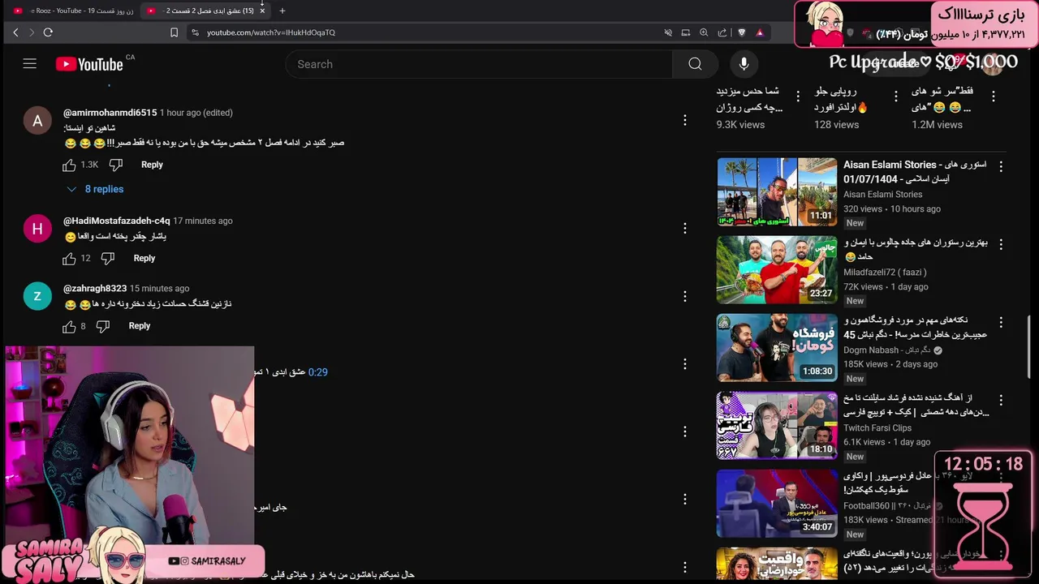Open options menu for @zahragh8323's comment
The height and width of the screenshot is (584, 1039).
tap(685, 296)
